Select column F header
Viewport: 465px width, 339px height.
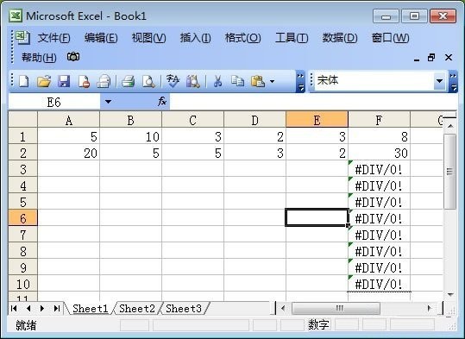click(379, 120)
